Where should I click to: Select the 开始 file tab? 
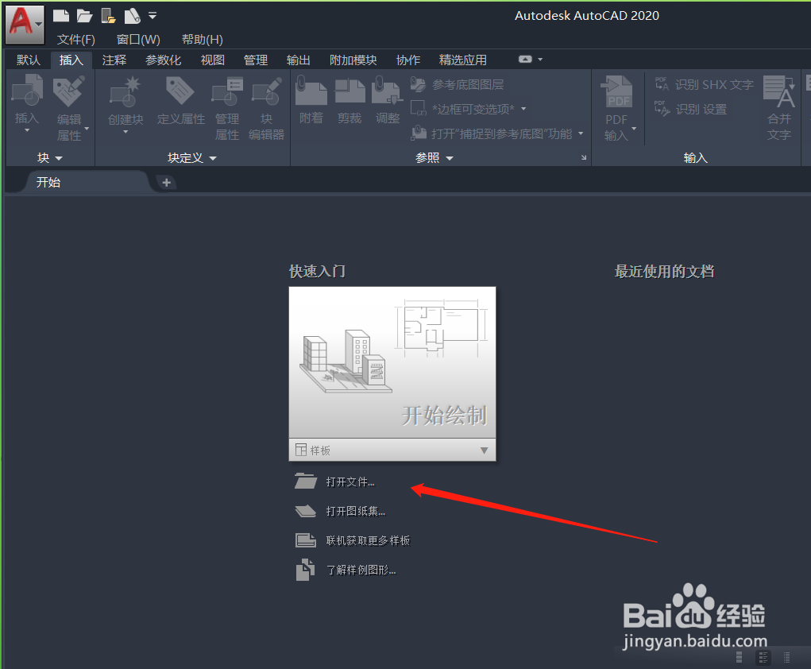[86, 182]
